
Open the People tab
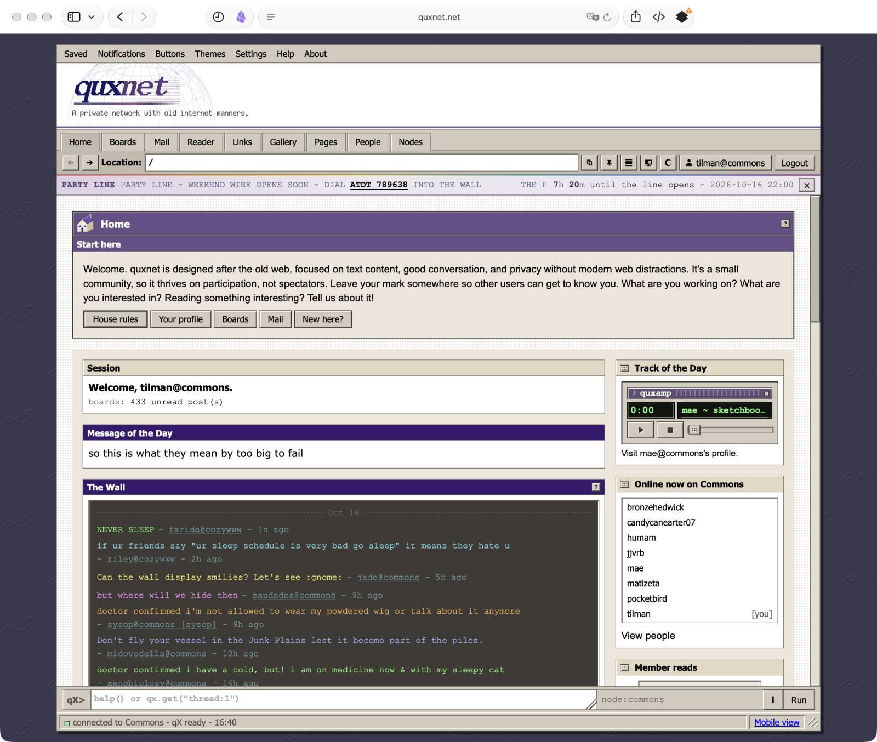pos(368,142)
